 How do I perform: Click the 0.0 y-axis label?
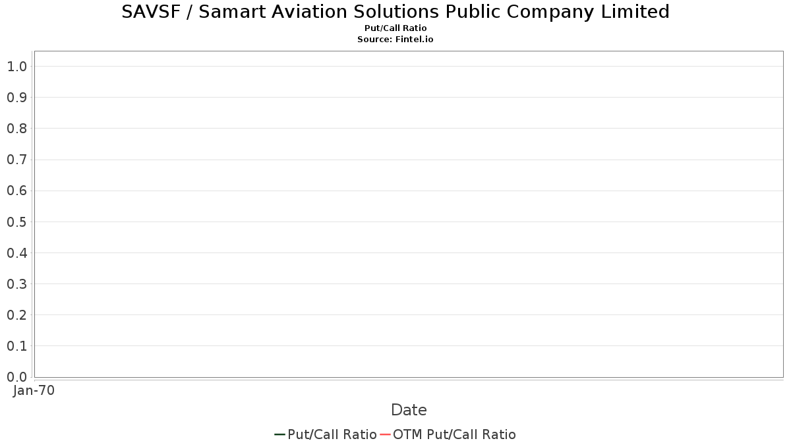click(x=16, y=377)
